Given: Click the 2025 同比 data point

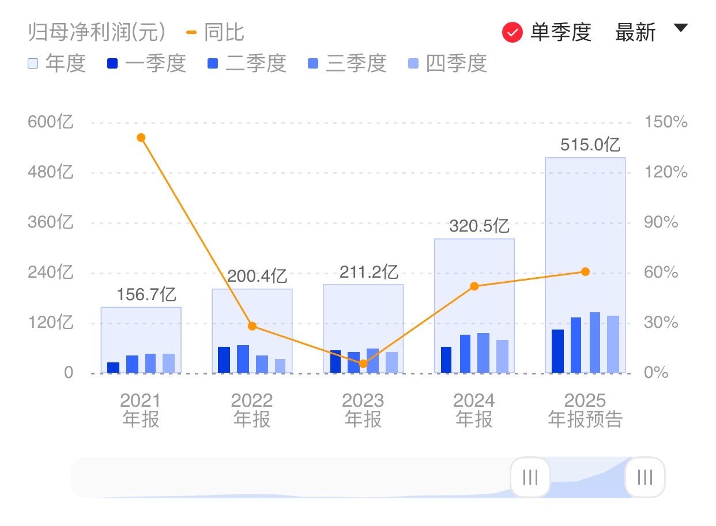Looking at the screenshot, I should [x=585, y=271].
